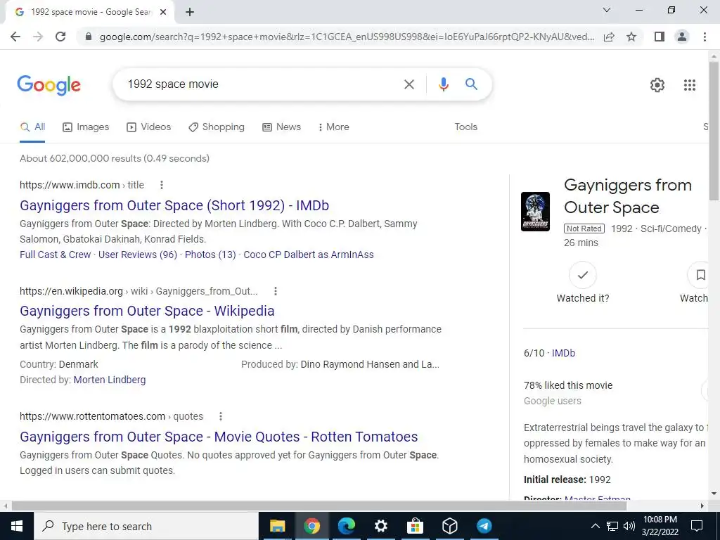The image size is (720, 540).
Task: Bookmark this tab with star icon
Action: click(x=631, y=37)
